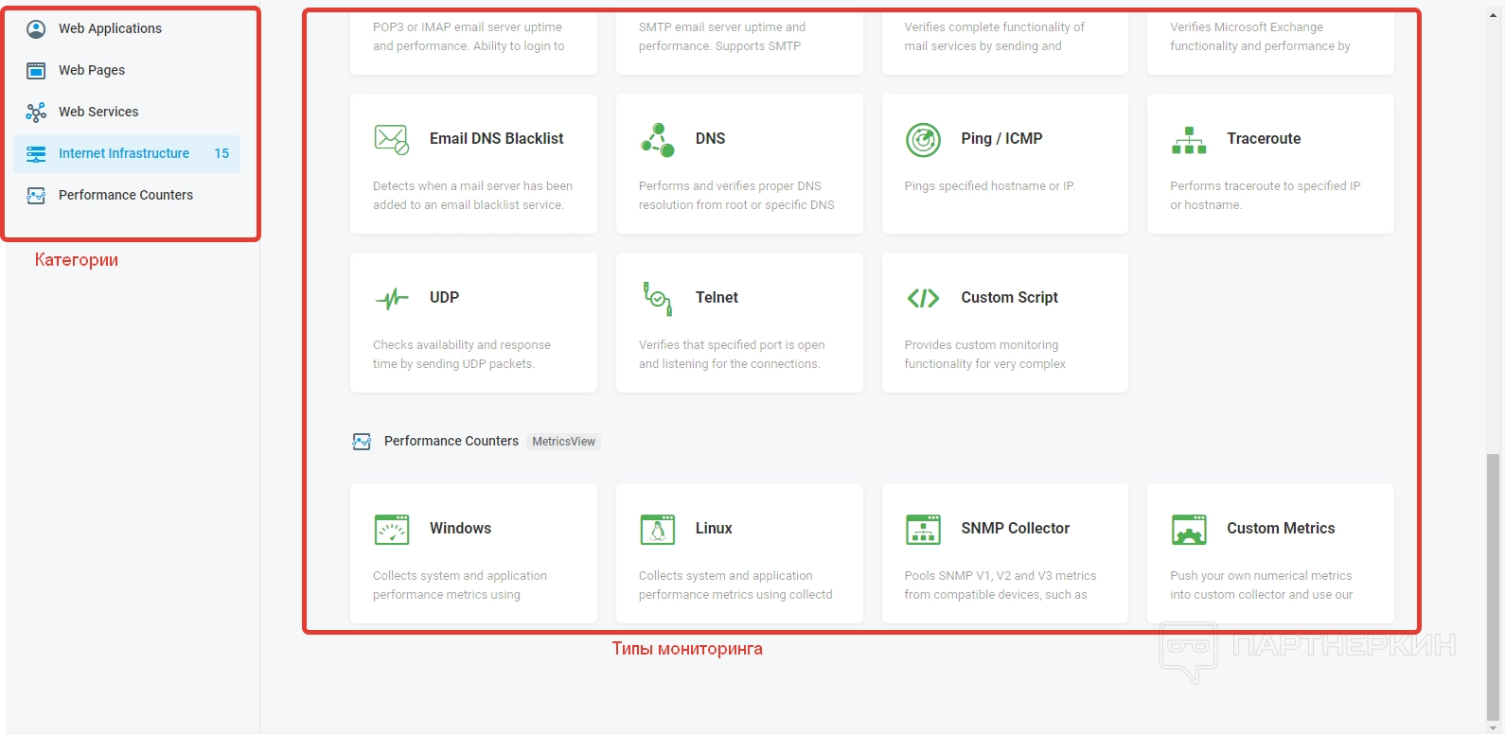Choose the Linux performance counter title
Image resolution: width=1505 pixels, height=734 pixels.
[x=714, y=528]
